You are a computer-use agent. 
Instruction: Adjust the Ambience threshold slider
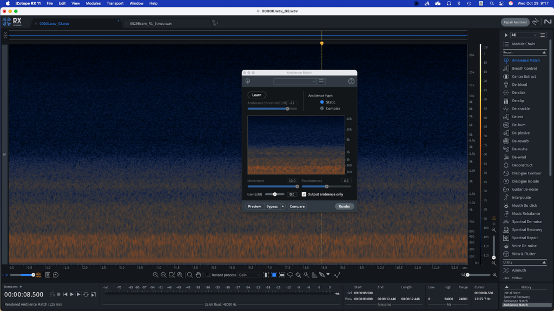287,109
